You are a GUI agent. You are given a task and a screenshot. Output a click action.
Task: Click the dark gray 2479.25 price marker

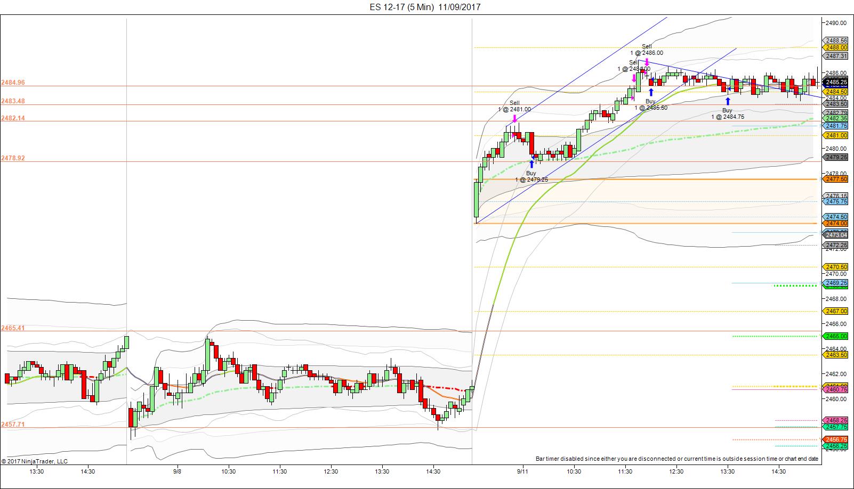pyautogui.click(x=836, y=157)
